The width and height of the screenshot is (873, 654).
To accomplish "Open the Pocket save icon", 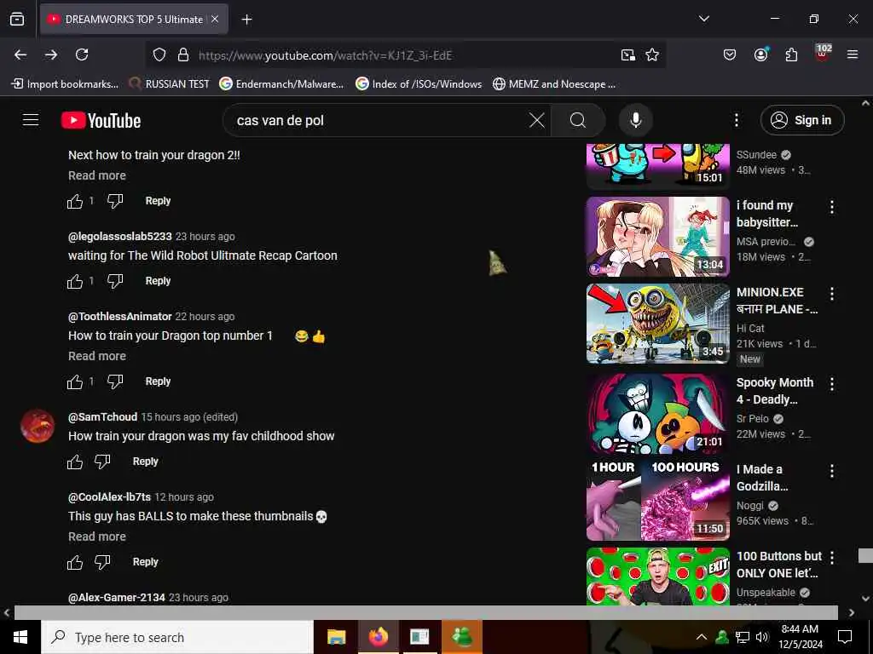I will point(730,54).
